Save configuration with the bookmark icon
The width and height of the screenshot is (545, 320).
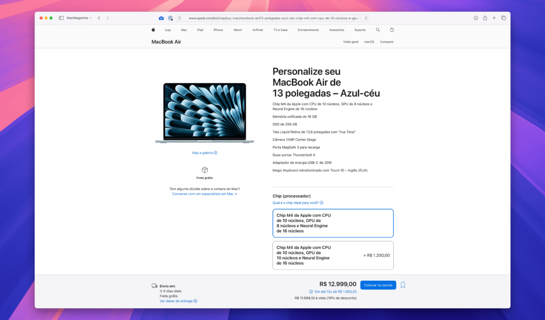tap(403, 285)
